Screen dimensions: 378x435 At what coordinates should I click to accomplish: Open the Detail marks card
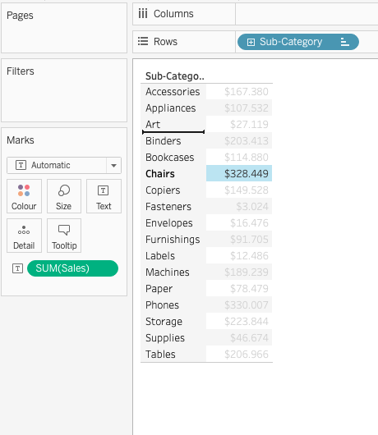pyautogui.click(x=24, y=236)
